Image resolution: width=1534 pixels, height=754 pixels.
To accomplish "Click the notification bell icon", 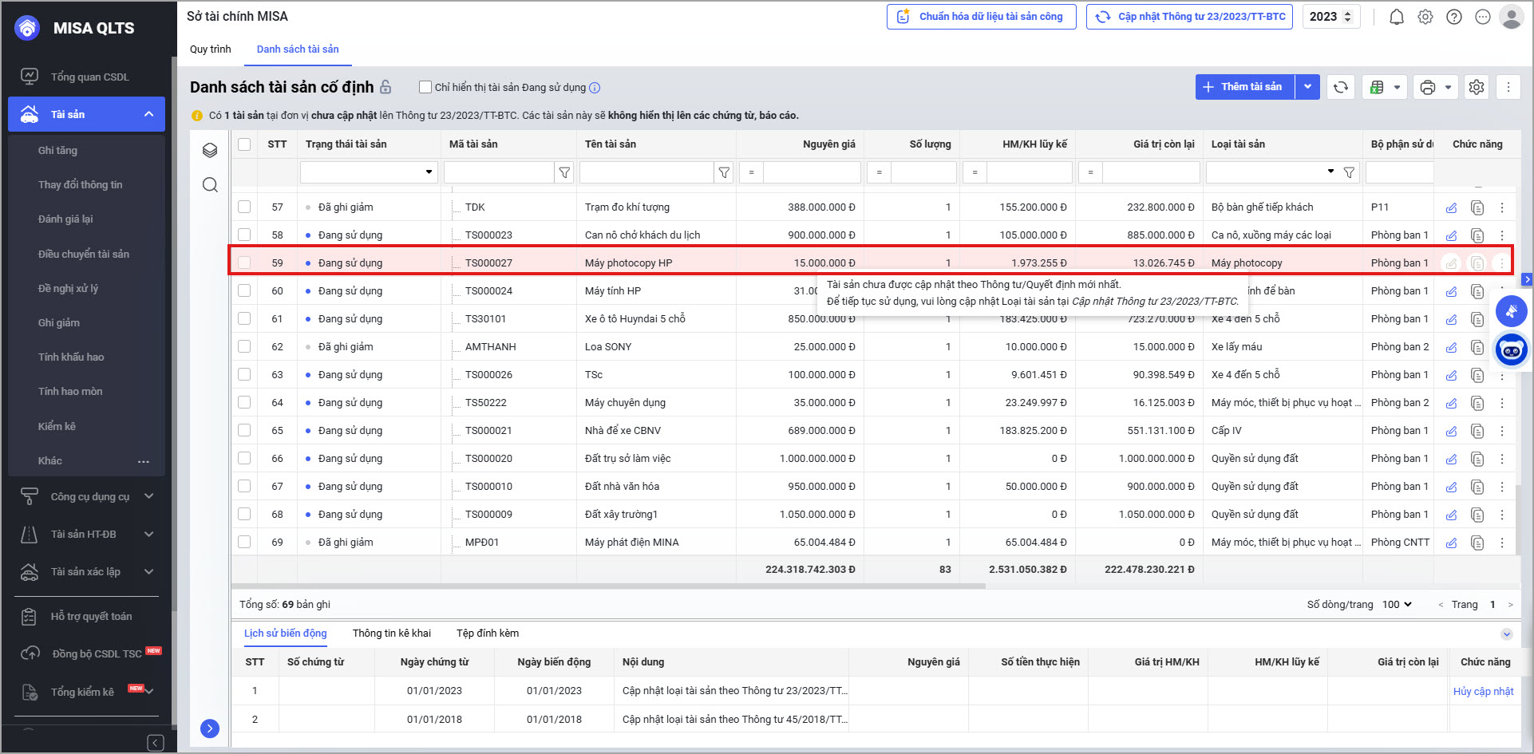I will click(1396, 17).
